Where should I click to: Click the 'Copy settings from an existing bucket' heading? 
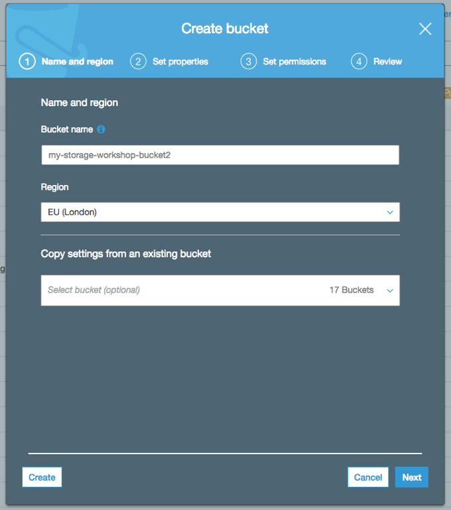pos(126,254)
